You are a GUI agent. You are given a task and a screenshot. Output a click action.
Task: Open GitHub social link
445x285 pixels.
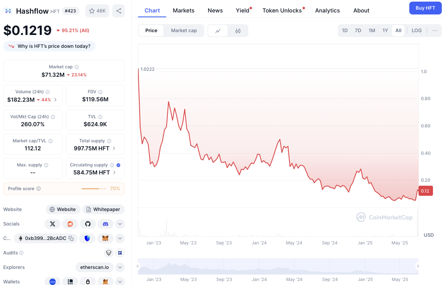coord(88,224)
